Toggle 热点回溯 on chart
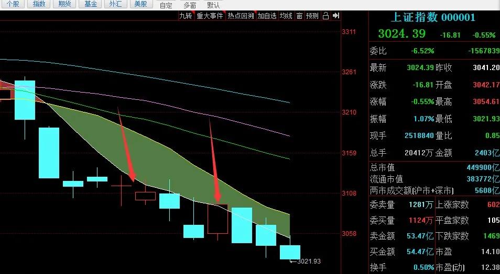500x274 pixels. coord(241,16)
